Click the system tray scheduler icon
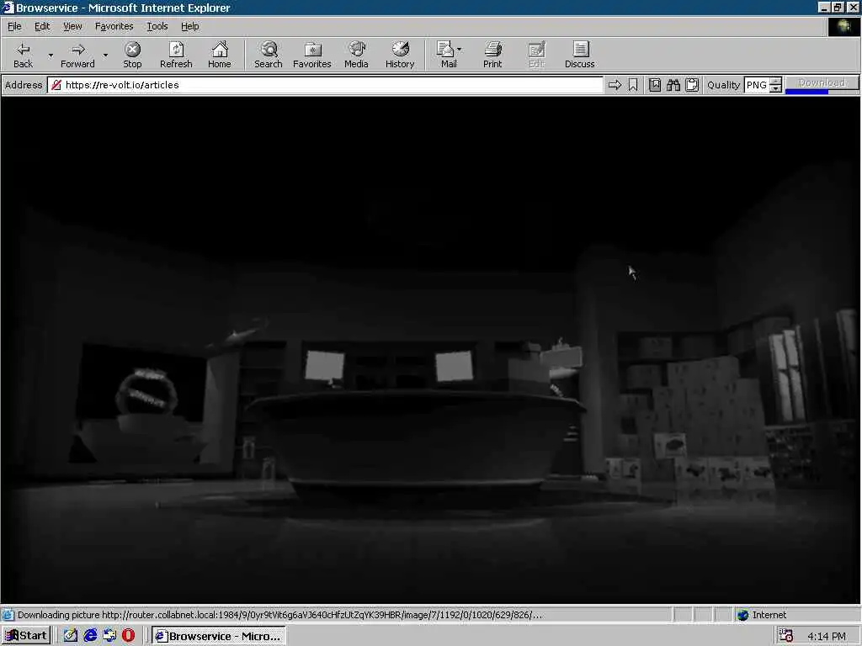 point(786,636)
